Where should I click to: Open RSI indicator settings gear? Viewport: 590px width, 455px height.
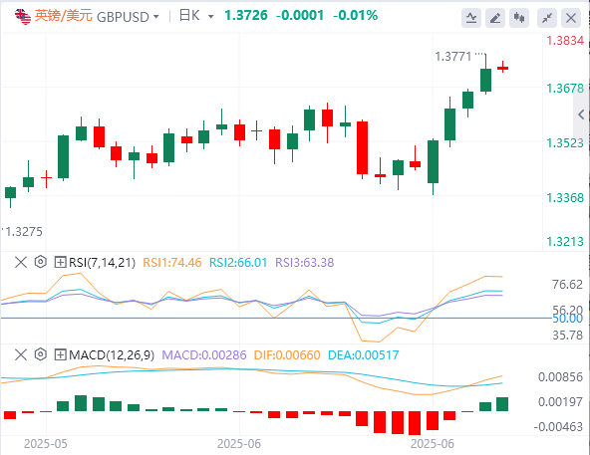(40, 262)
